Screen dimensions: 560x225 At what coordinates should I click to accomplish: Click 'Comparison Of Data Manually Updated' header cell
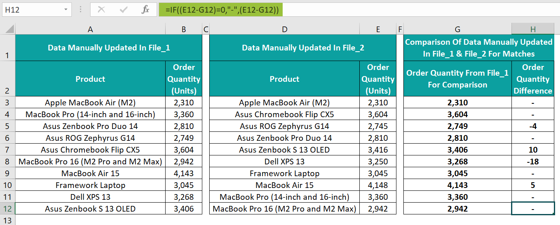[479, 48]
